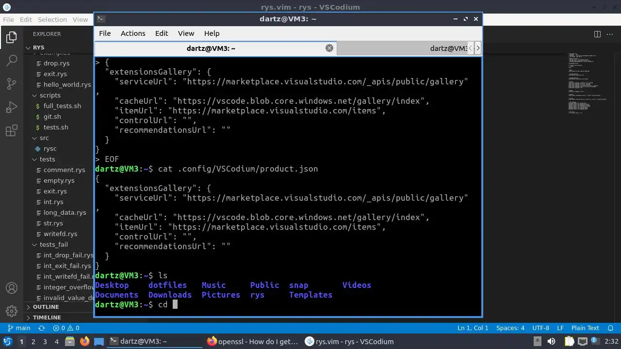Click the synchronize changes icon in status bar
This screenshot has width=621, height=349.
41,328
